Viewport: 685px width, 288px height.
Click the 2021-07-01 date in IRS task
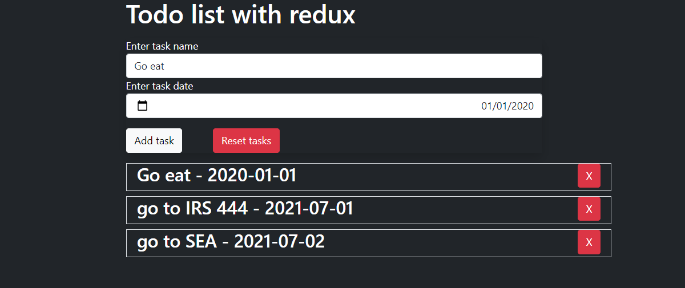coord(309,208)
